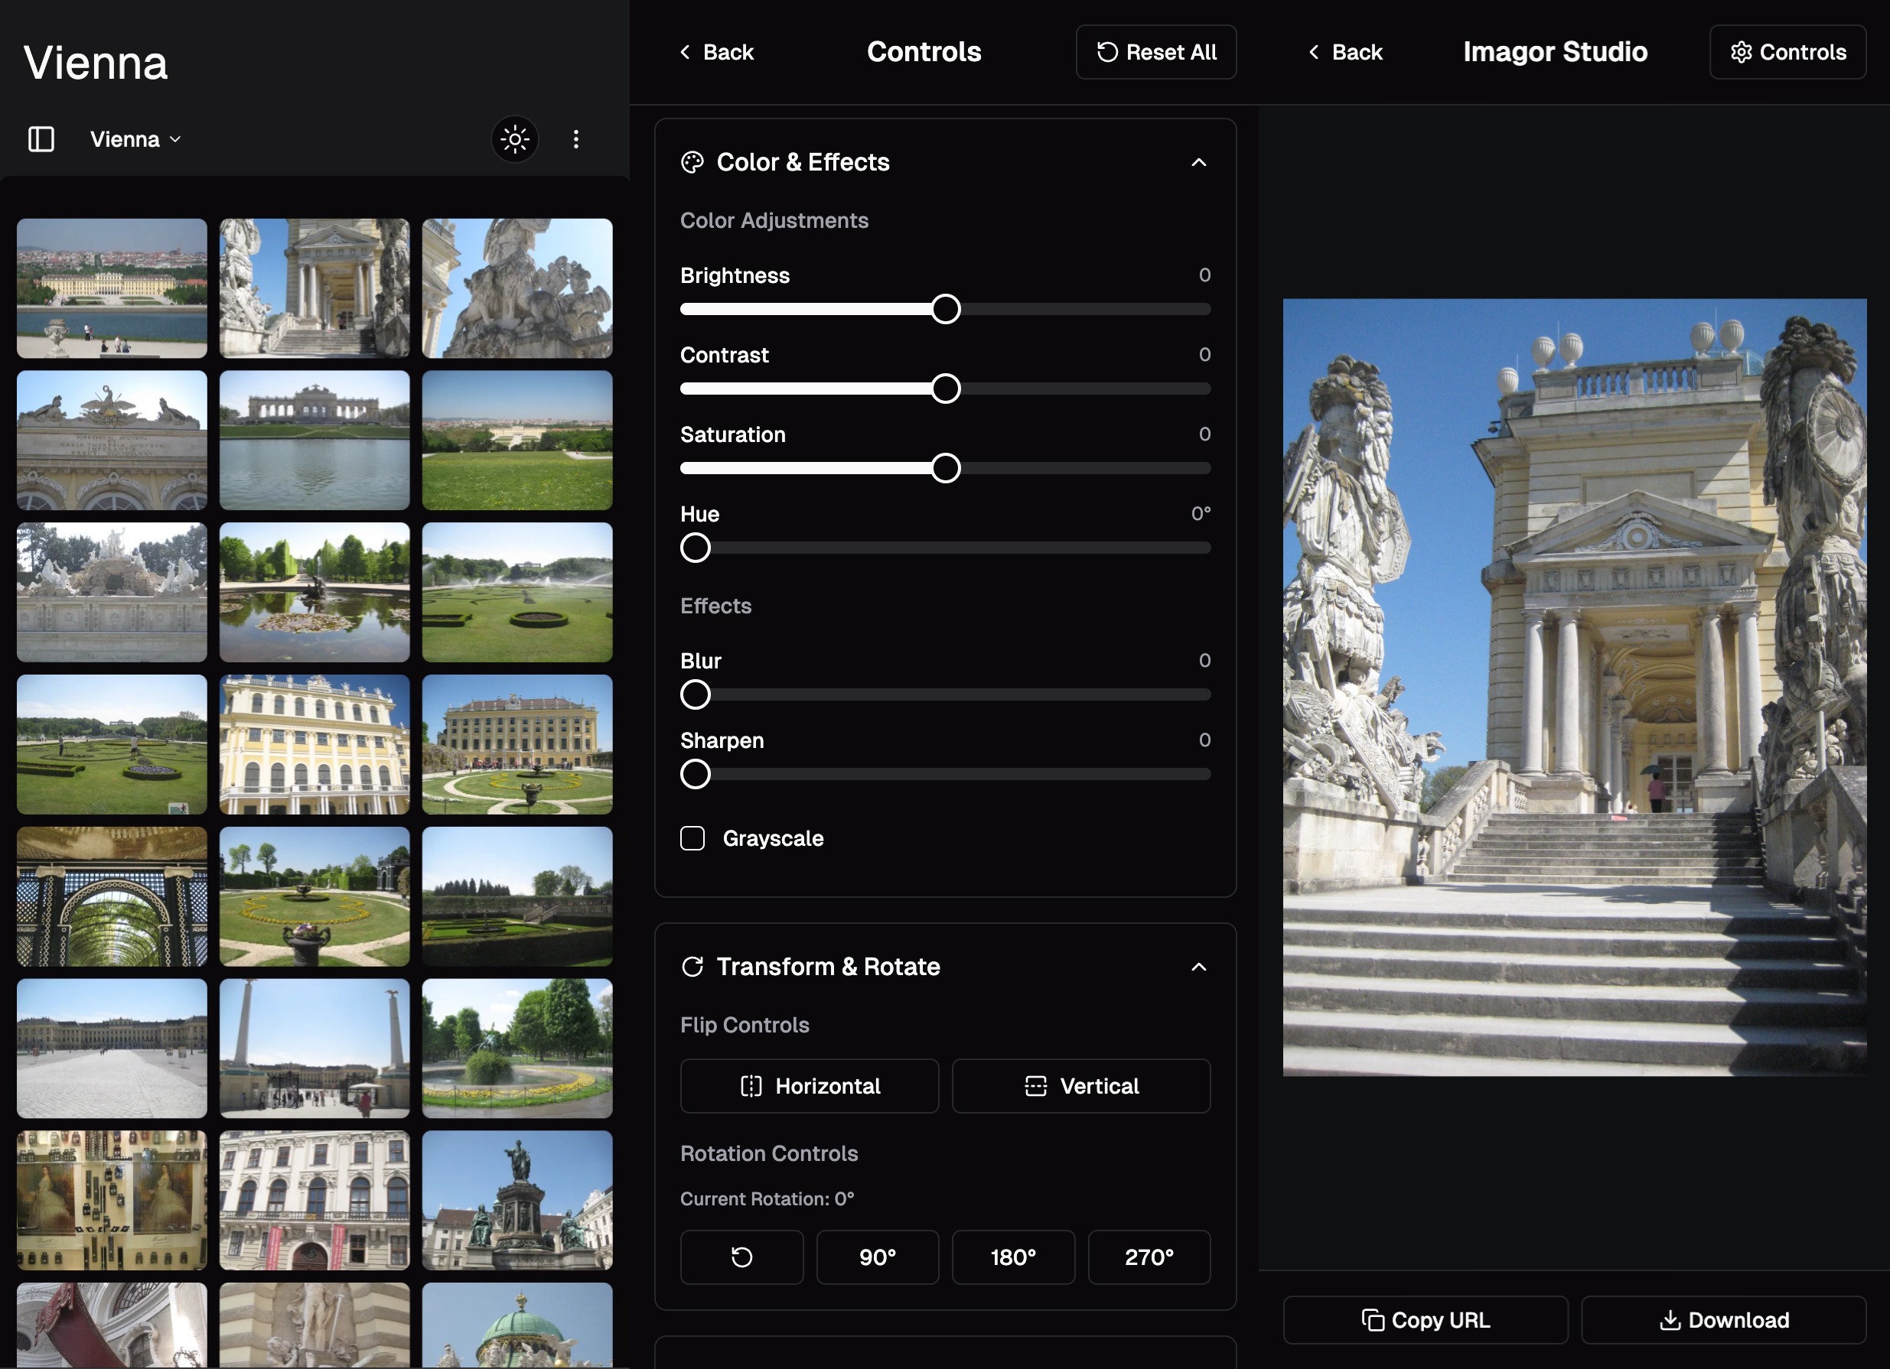Open the three-dot overflow menu
Image resolution: width=1890 pixels, height=1369 pixels.
(576, 139)
